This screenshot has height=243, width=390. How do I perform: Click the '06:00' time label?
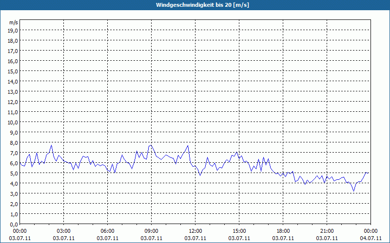pyautogui.click(x=107, y=231)
